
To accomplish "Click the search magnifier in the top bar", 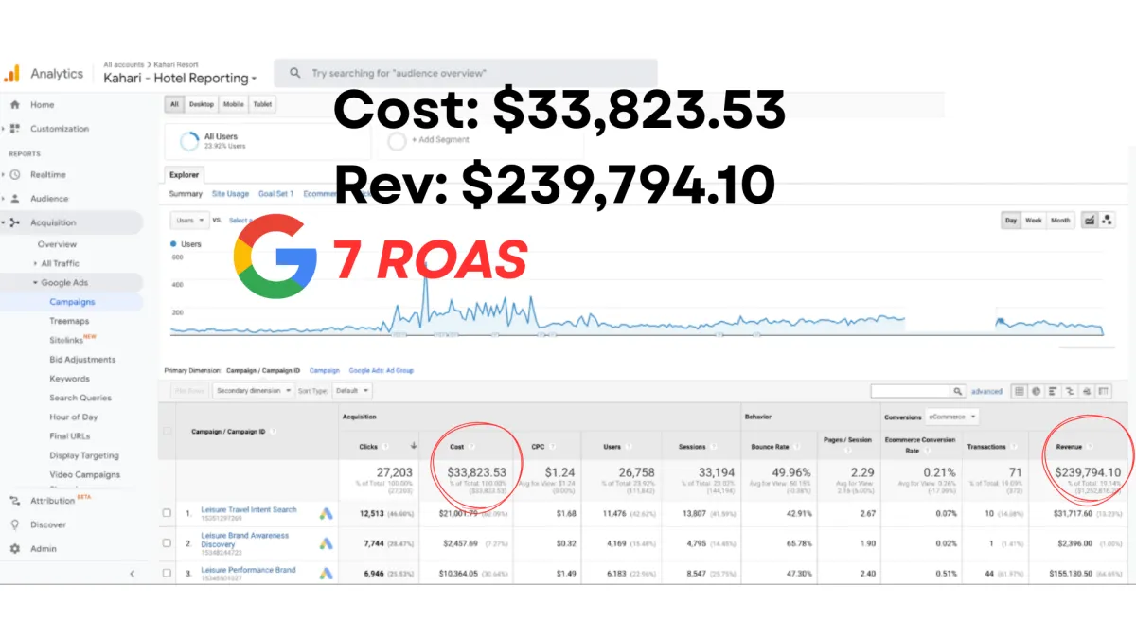I will point(295,73).
